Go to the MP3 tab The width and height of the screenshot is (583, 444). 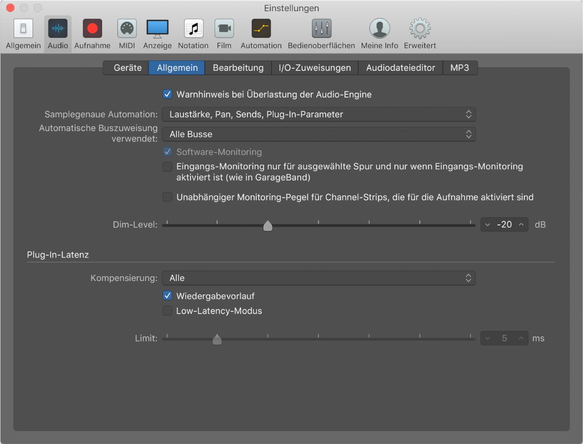459,68
